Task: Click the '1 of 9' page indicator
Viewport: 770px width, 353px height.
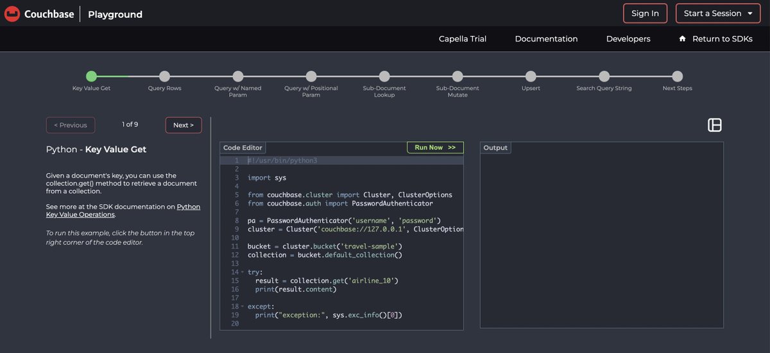Action: [130, 125]
